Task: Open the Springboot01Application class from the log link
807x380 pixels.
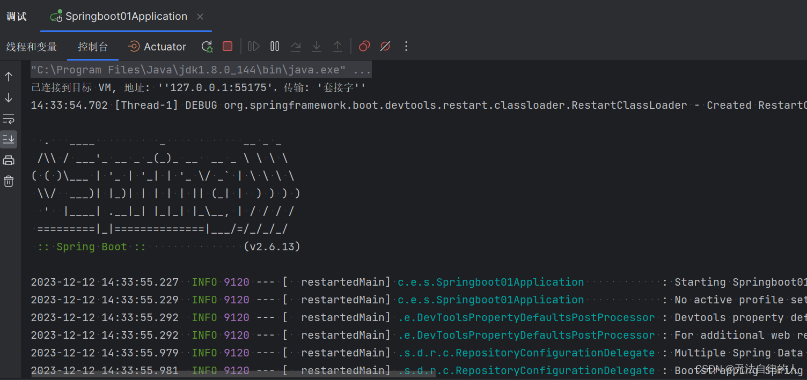Action: coord(490,281)
